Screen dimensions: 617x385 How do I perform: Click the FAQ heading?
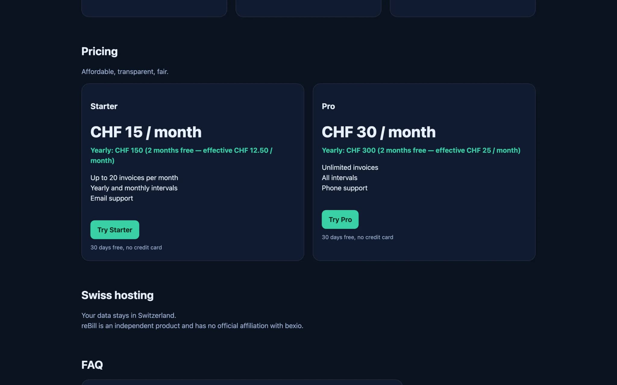92,365
